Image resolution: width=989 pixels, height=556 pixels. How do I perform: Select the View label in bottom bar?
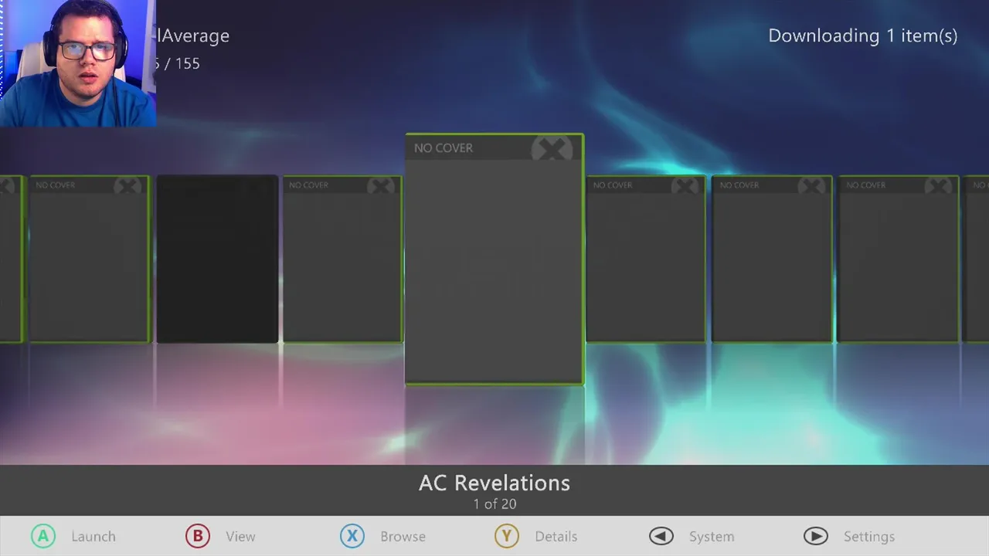[240, 537]
